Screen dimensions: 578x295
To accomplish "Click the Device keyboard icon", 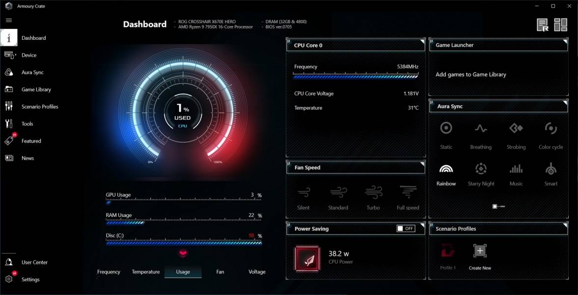I will click(x=10, y=55).
